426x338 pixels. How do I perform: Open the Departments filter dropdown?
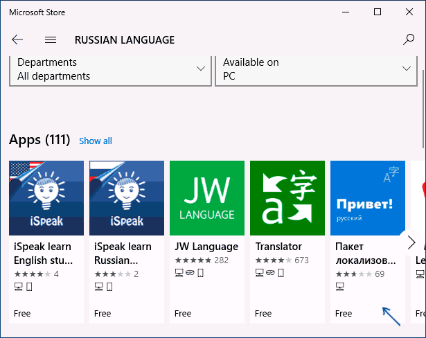[110, 70]
